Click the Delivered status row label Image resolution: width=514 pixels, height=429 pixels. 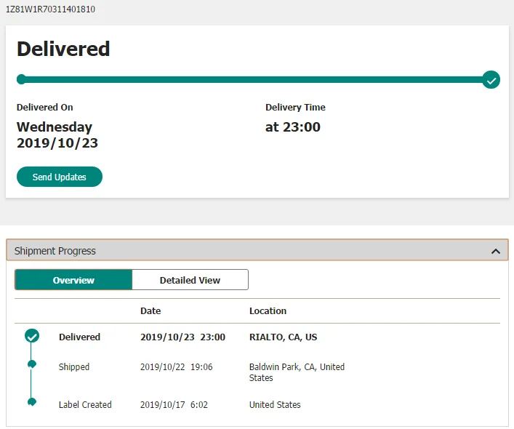79,337
